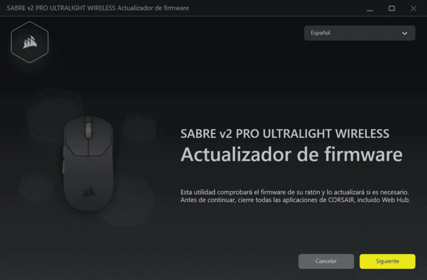The image size is (427, 280).
Task: Proceed with the yellow Siguiente button
Action: click(x=387, y=261)
